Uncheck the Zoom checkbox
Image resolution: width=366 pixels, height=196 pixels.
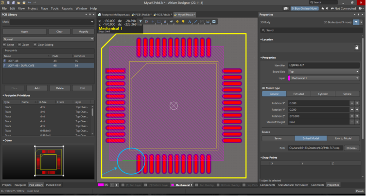[19, 45]
